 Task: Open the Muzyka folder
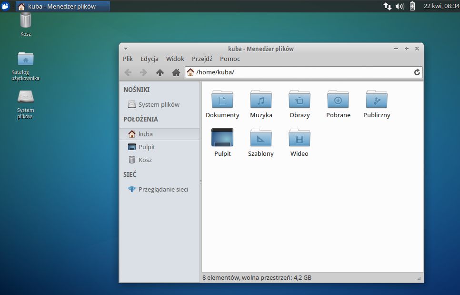[261, 100]
